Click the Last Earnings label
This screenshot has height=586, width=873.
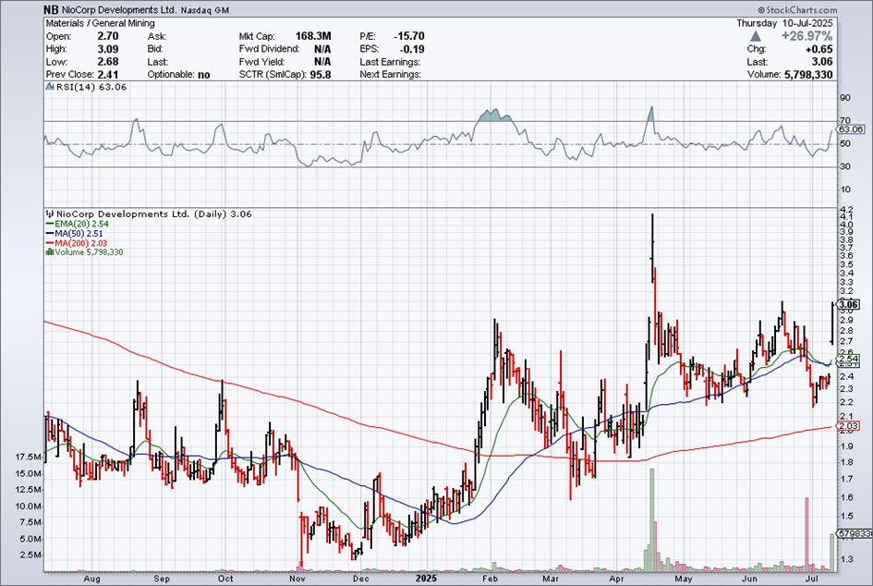tap(390, 62)
